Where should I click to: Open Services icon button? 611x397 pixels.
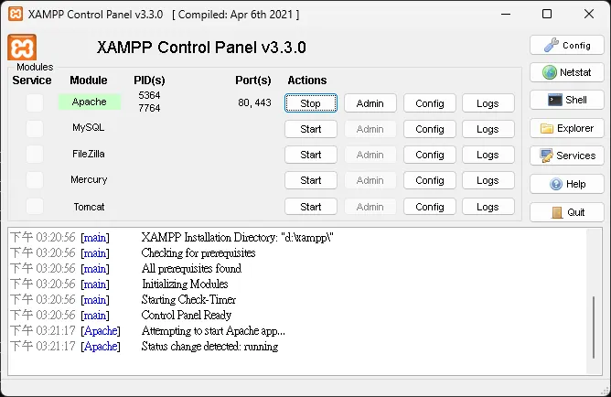567,156
